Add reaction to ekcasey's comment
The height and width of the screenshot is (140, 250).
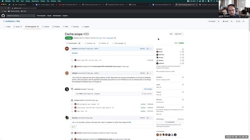pyautogui.click(x=148, y=118)
